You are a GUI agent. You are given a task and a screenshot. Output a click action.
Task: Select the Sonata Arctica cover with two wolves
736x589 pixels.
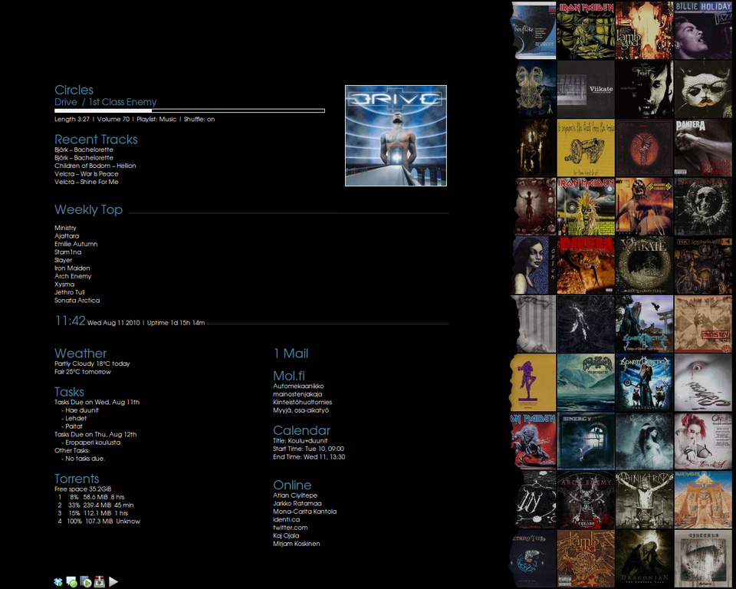click(x=644, y=383)
